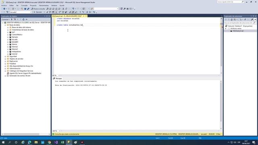Open the Ayuda menu

tap(62, 5)
